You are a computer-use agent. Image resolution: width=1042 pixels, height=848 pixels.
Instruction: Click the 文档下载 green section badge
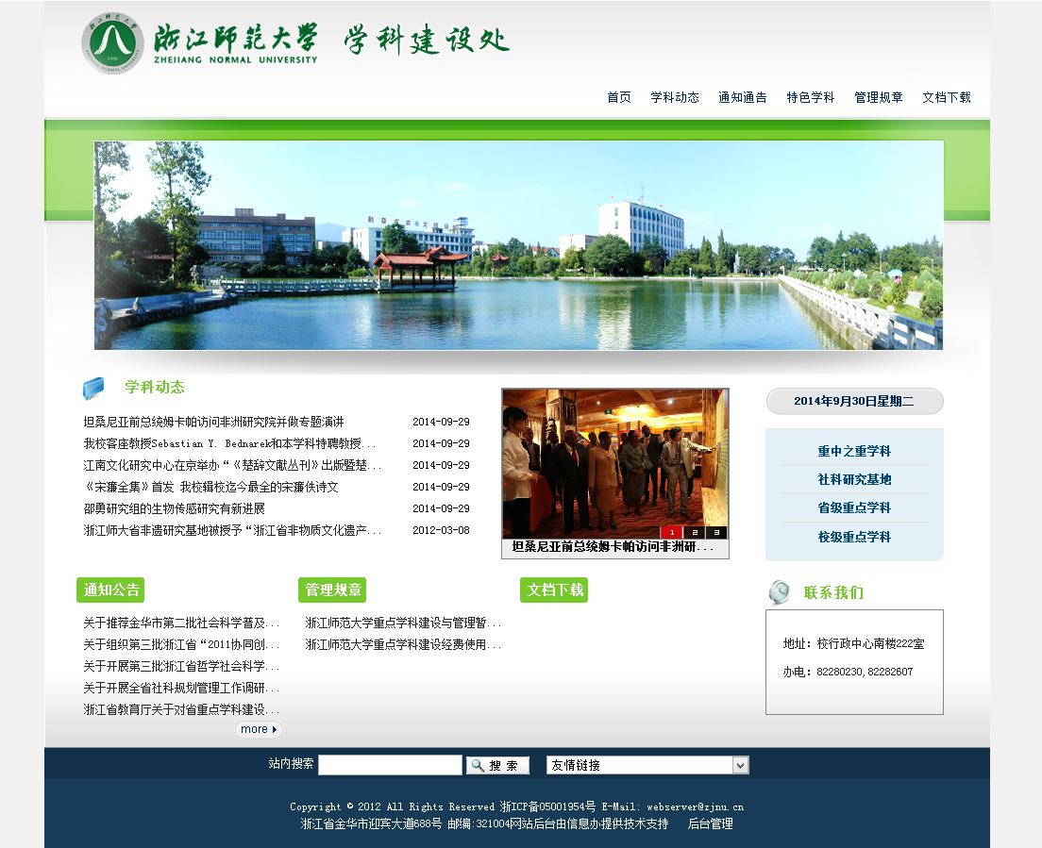click(x=554, y=590)
